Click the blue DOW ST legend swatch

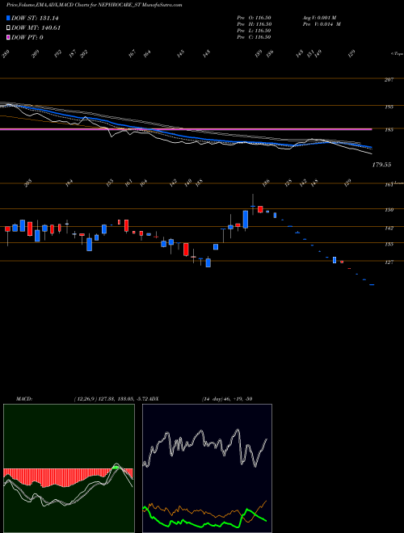click(9, 19)
